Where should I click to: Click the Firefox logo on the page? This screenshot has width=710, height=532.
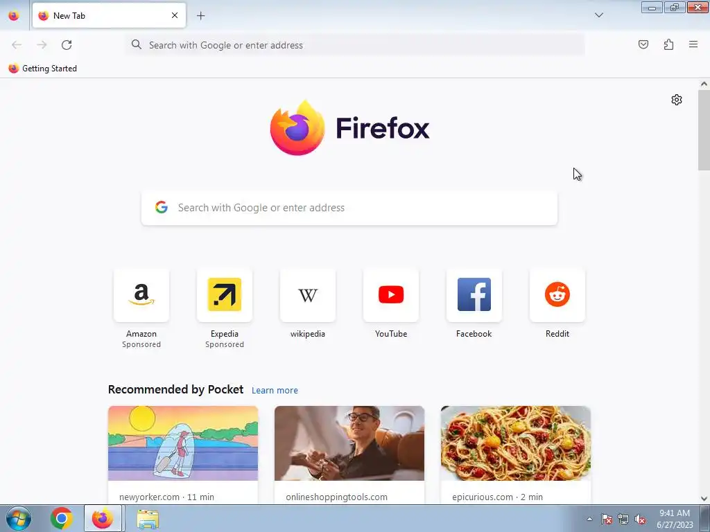click(349, 127)
